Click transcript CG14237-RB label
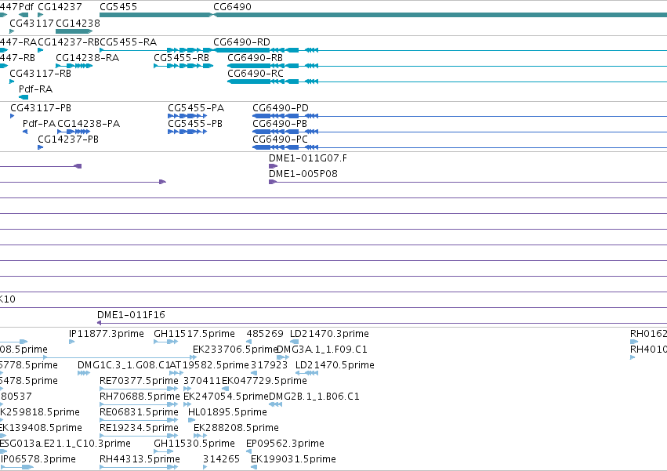The image size is (667, 471). point(68,42)
